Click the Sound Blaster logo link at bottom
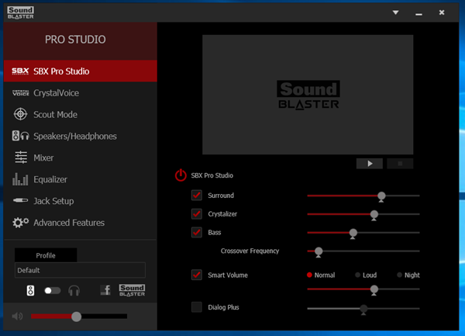The image size is (465, 336). [132, 290]
